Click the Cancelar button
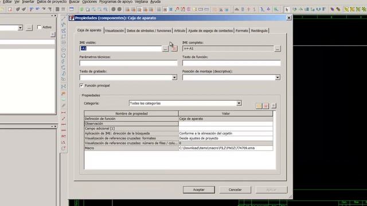367x206 pixels. 235,189
